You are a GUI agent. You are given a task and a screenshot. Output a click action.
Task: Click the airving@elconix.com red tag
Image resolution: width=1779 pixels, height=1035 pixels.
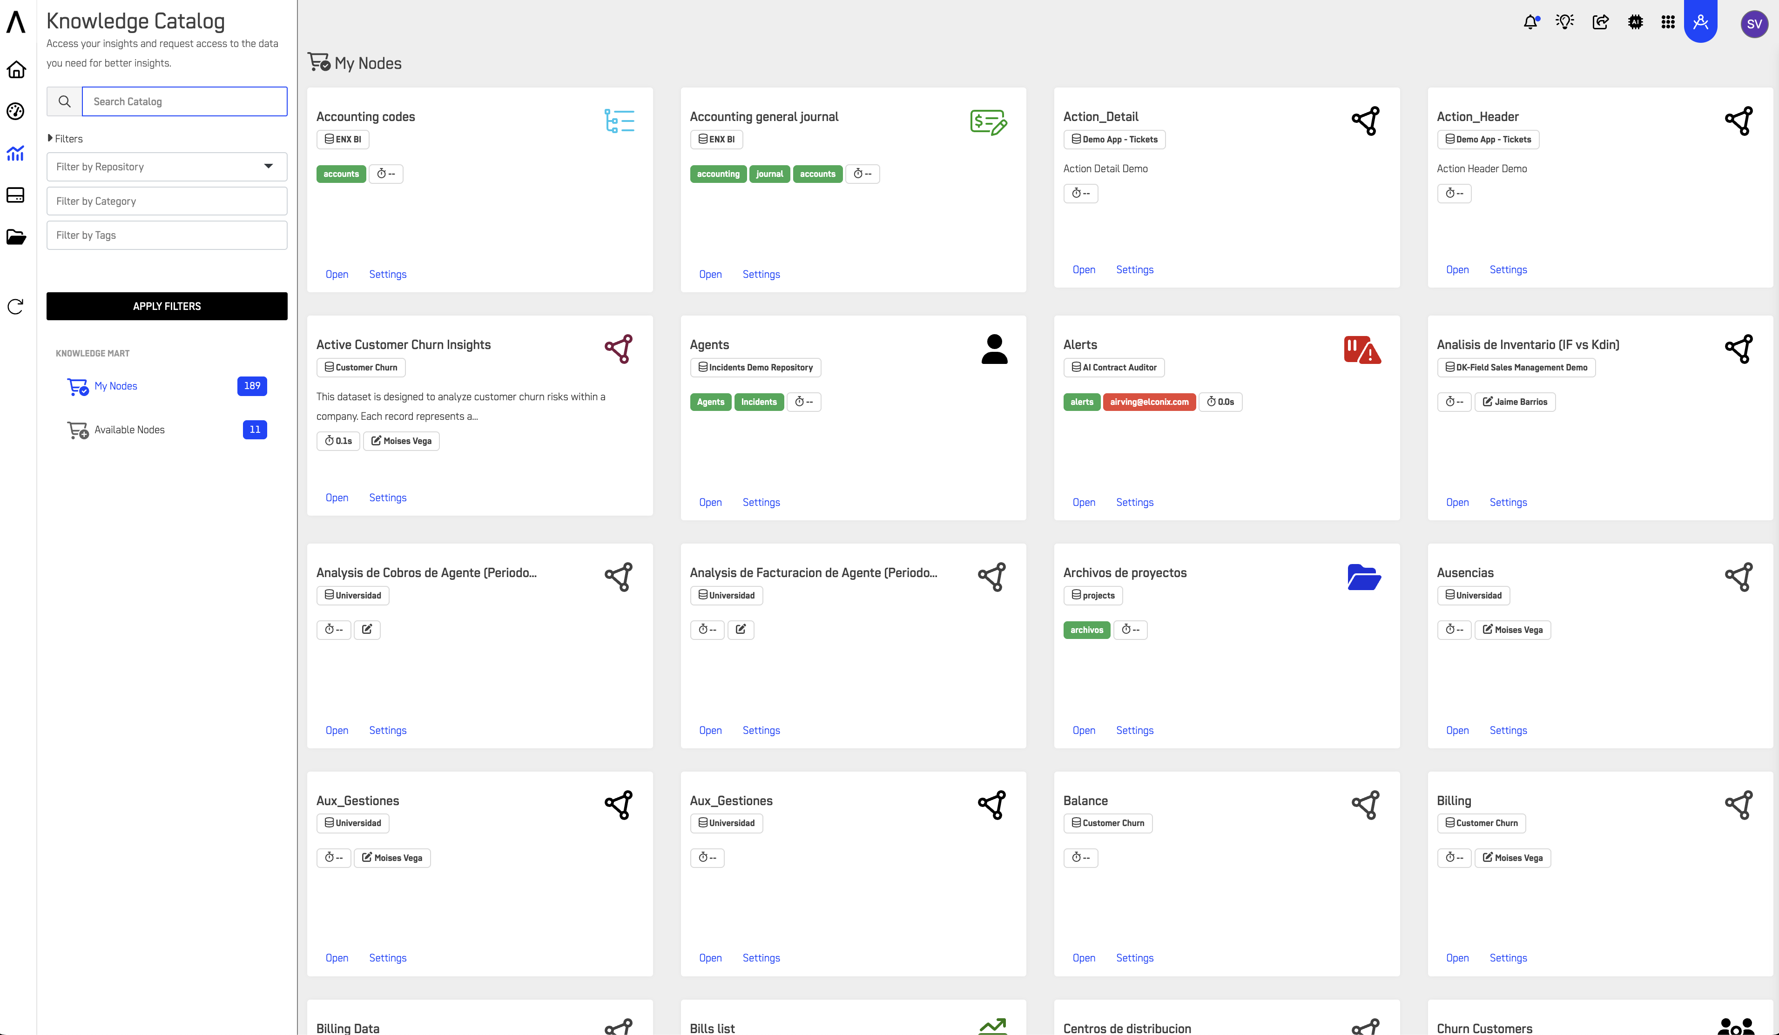[x=1149, y=402]
